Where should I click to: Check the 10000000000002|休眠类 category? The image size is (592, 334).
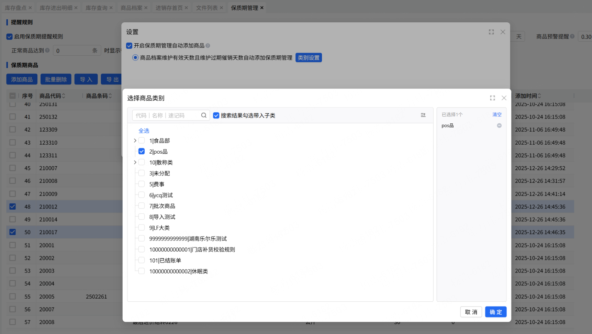click(x=142, y=271)
